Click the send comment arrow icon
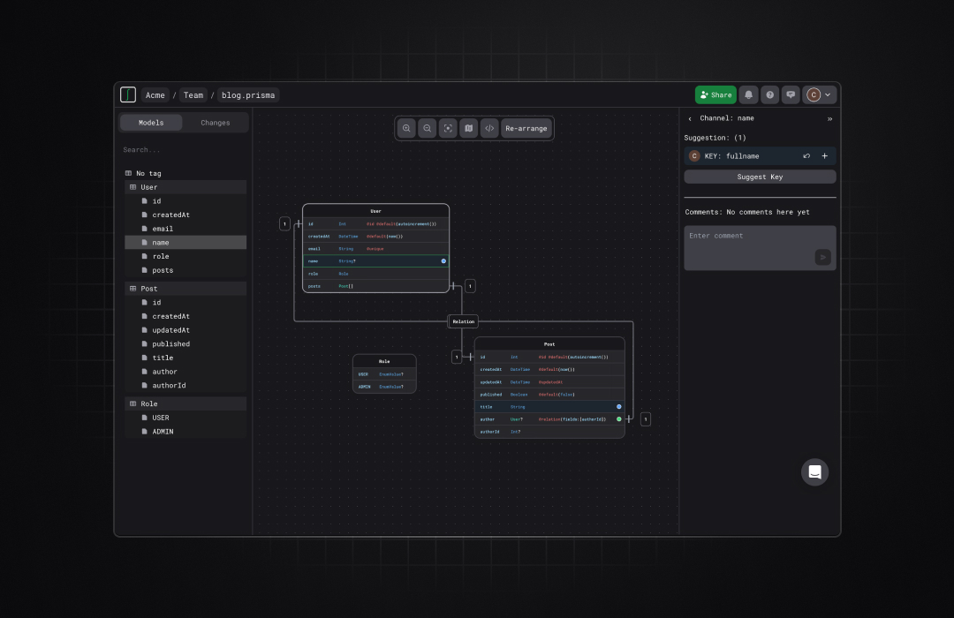The height and width of the screenshot is (618, 954). point(823,257)
